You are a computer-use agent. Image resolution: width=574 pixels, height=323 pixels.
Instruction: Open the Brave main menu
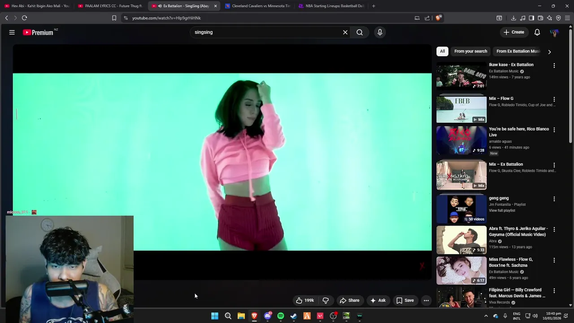[x=567, y=18]
